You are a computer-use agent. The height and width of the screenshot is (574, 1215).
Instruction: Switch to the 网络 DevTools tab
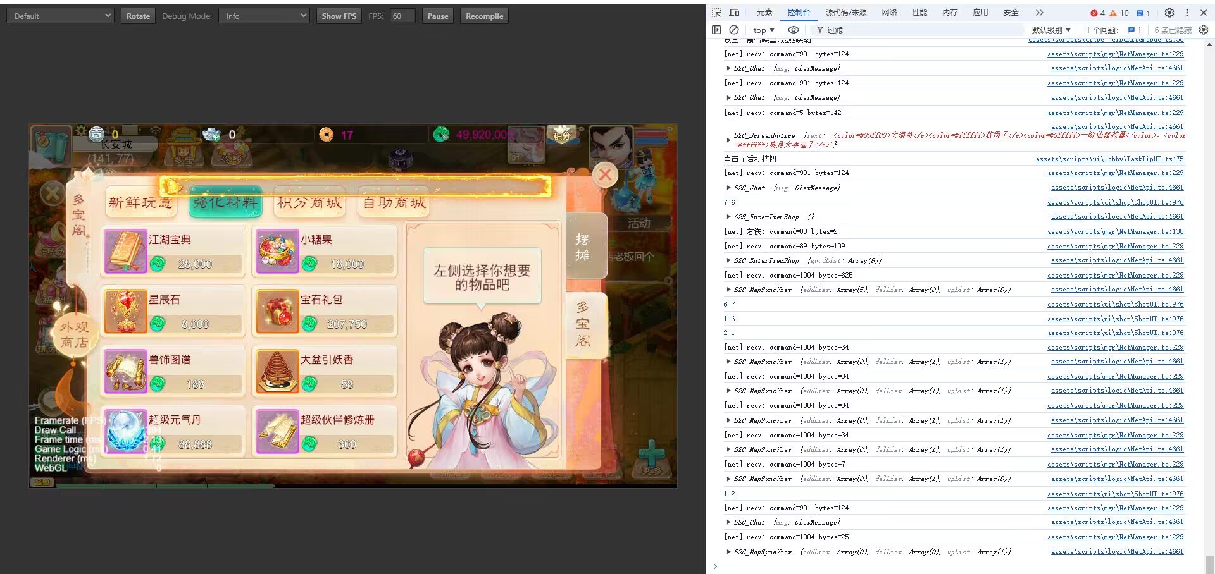click(889, 13)
